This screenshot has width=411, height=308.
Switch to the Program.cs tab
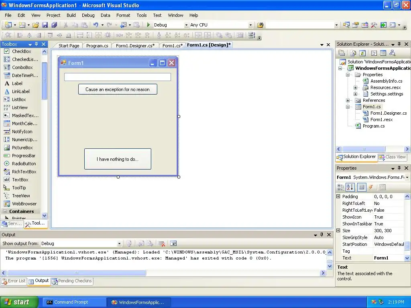[97, 46]
